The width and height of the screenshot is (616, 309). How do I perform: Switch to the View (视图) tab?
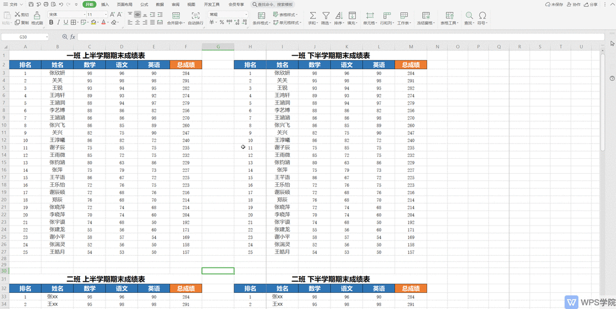point(192,5)
